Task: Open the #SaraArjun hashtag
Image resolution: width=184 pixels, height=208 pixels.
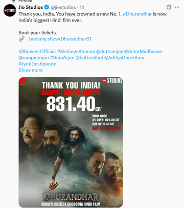Action: tap(62, 58)
